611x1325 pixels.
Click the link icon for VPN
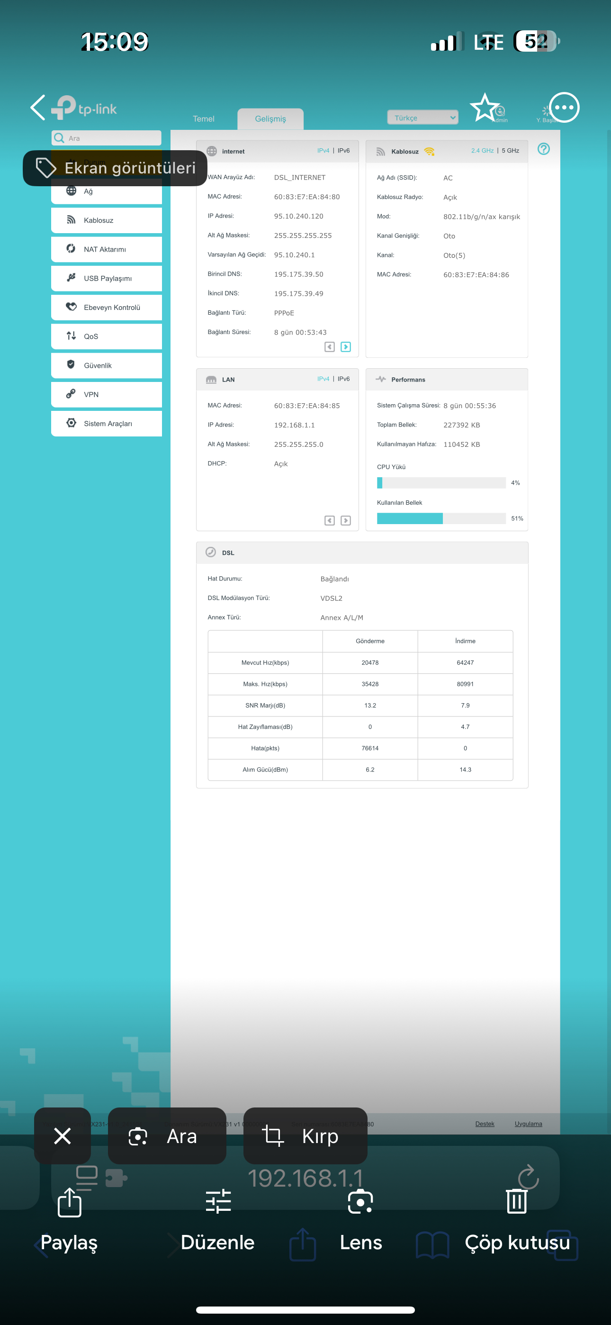(72, 394)
